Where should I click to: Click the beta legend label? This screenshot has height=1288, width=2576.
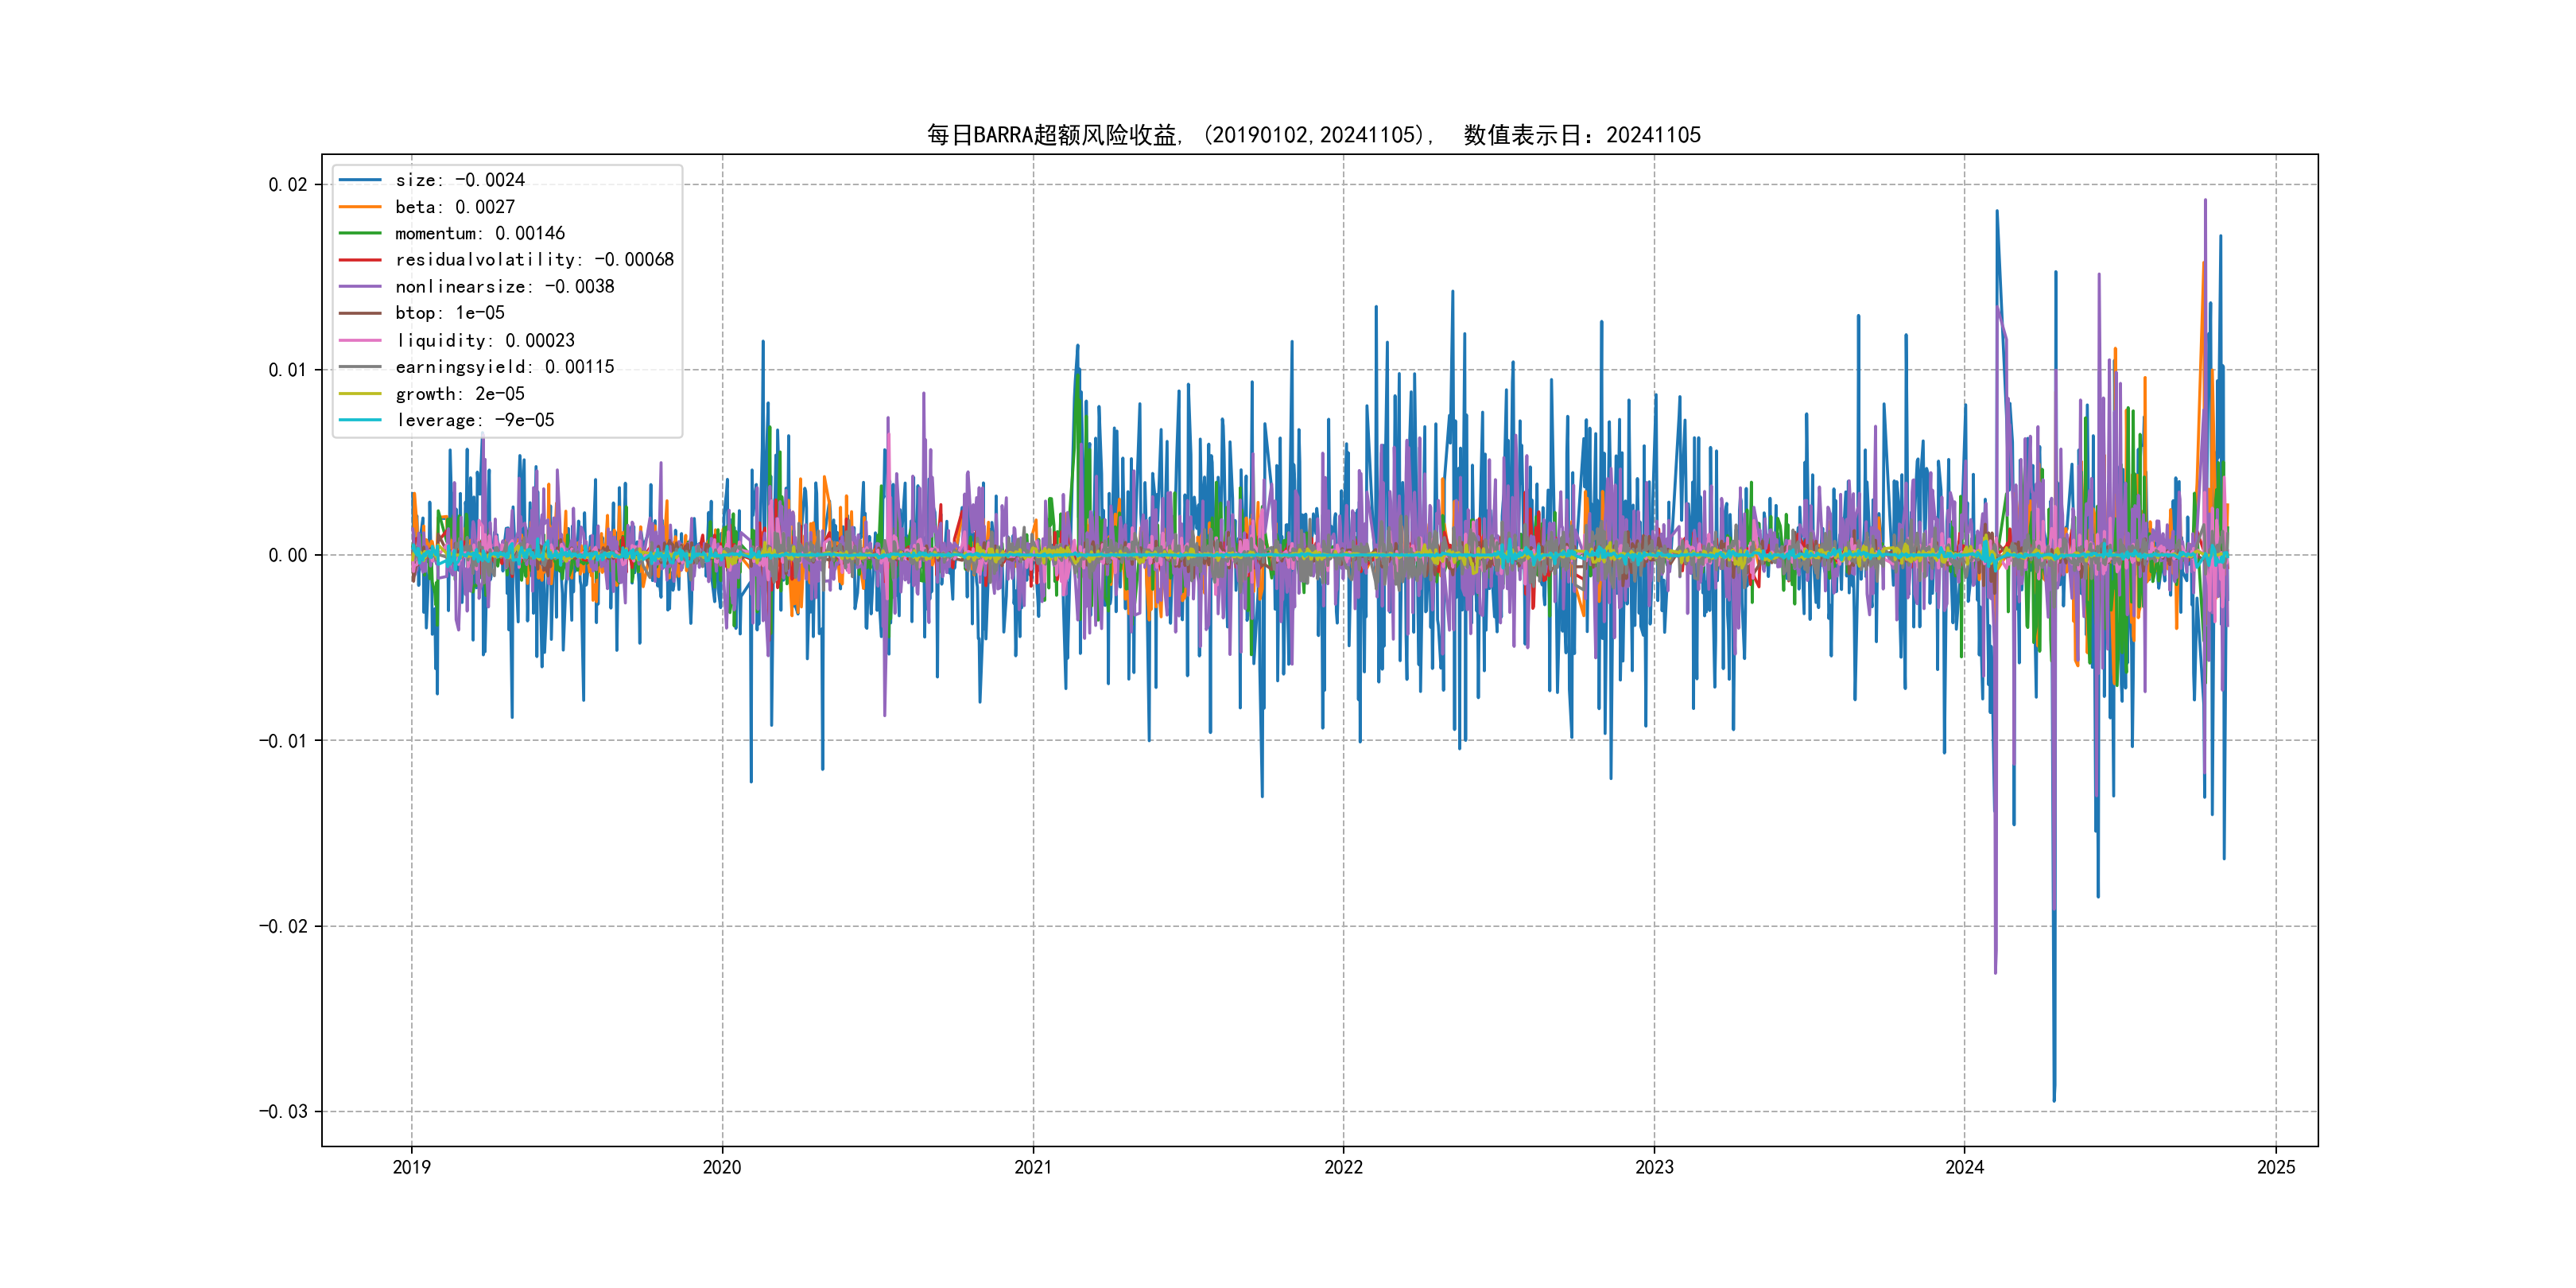pos(454,207)
